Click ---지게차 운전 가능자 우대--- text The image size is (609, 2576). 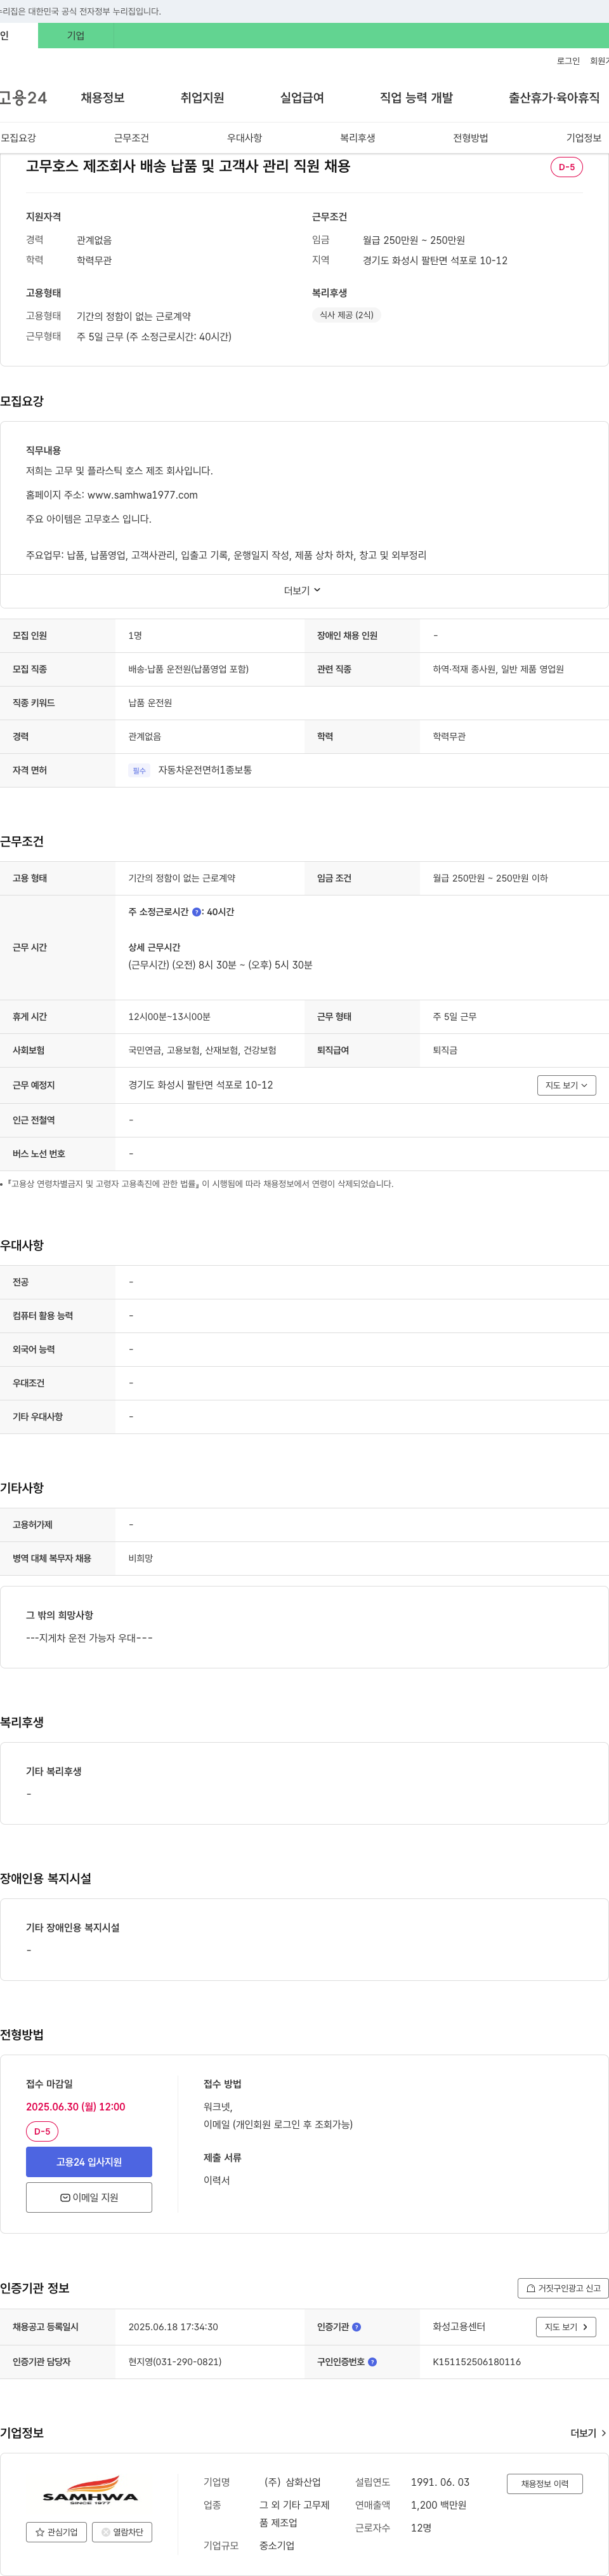coord(89,1638)
